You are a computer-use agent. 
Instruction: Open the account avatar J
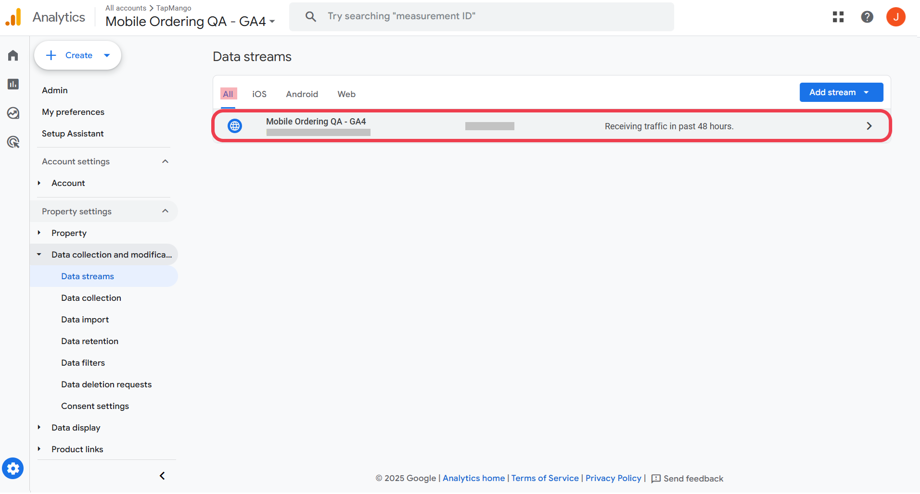[x=896, y=17]
